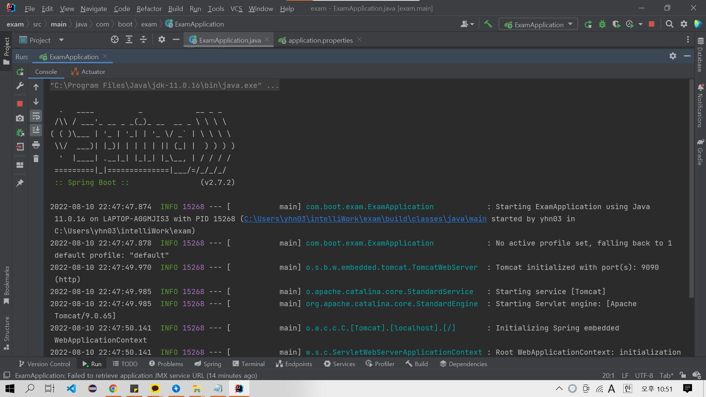
Task: Minimize the Run tool window
Action: [x=687, y=56]
